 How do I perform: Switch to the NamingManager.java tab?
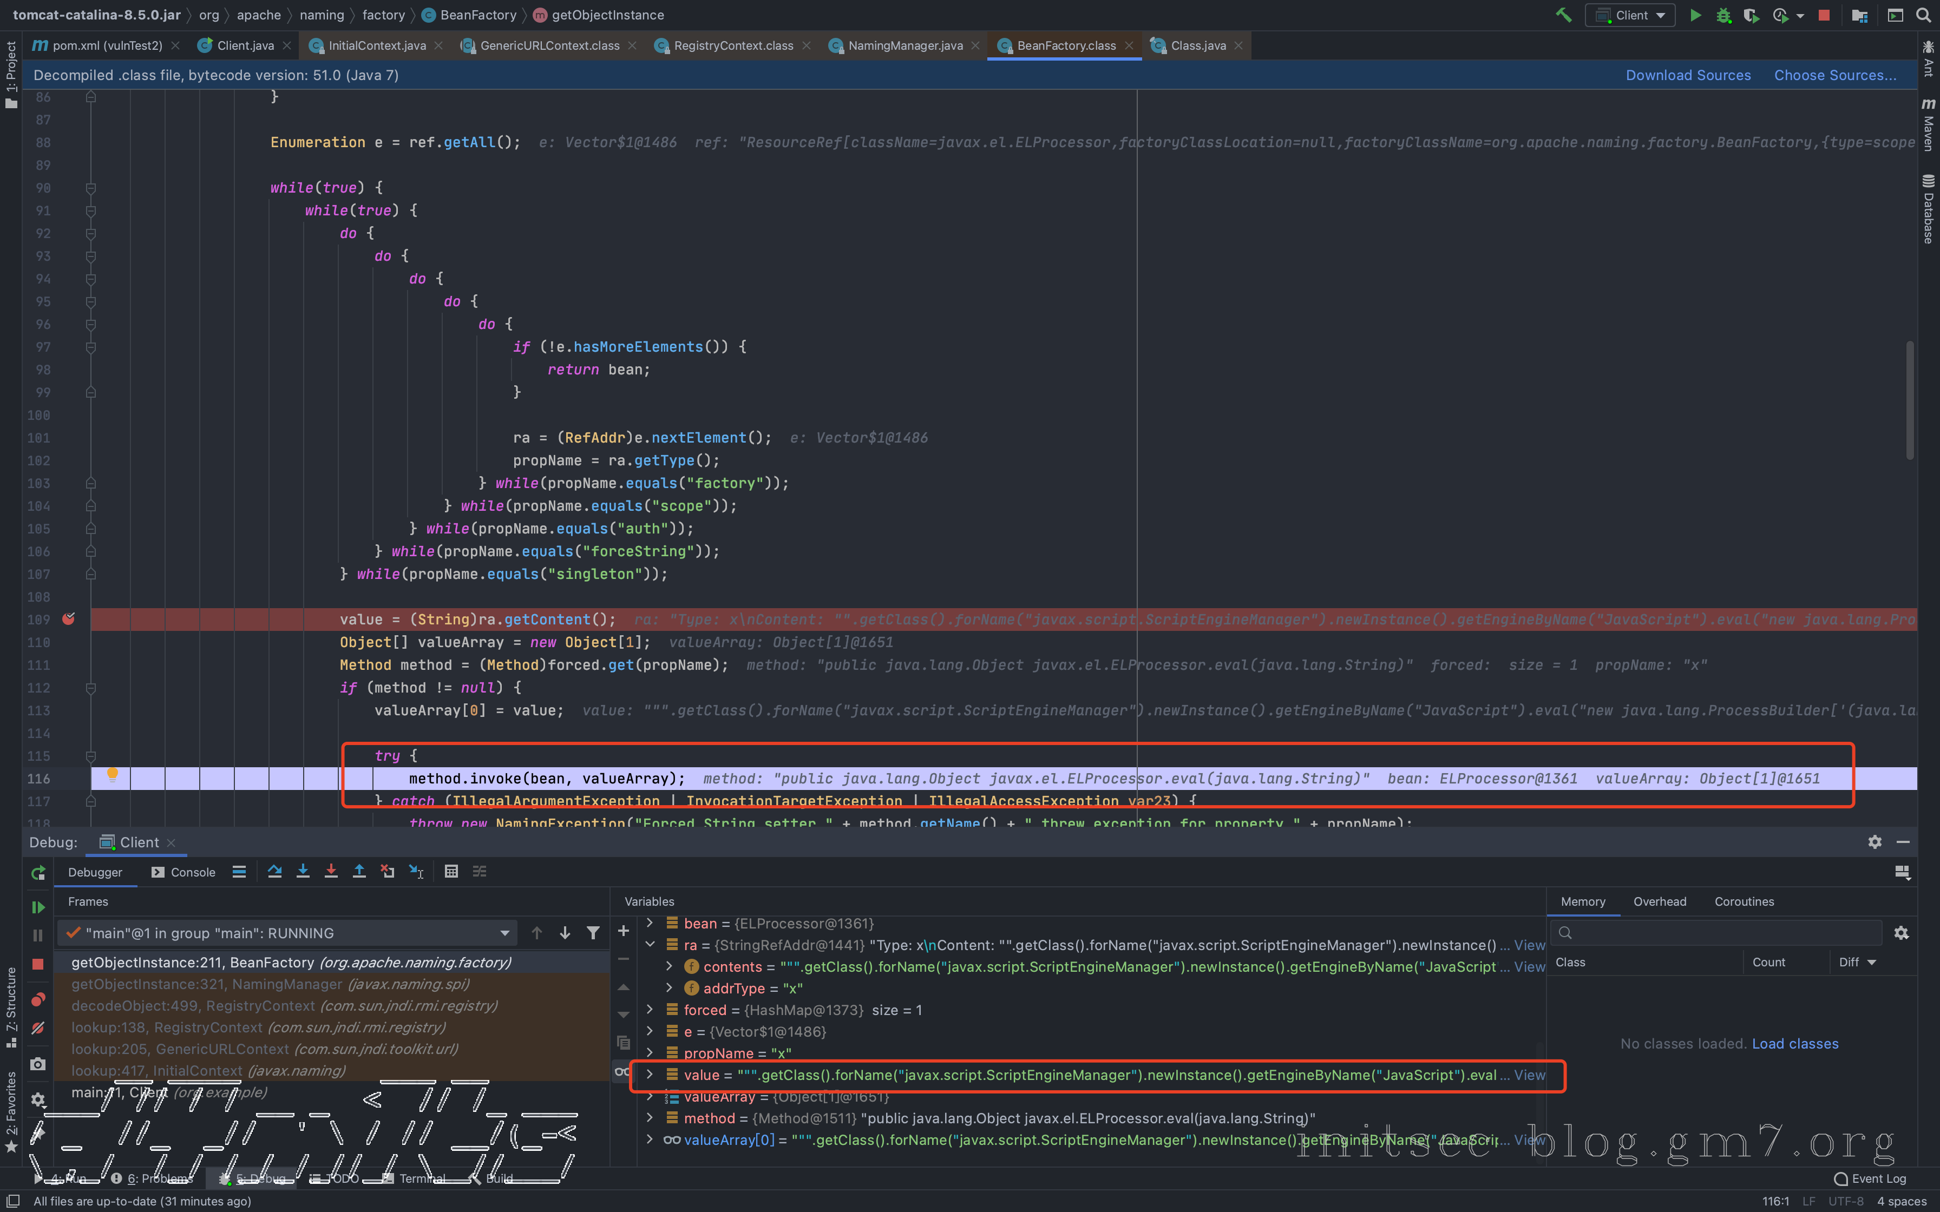[x=905, y=45]
